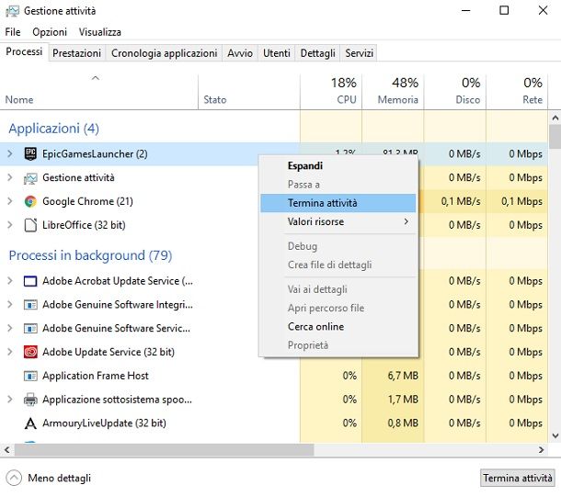Screen dimensions: 561x496
Task: Click the horizontal scrollbar right arrow
Action: pos(541,449)
